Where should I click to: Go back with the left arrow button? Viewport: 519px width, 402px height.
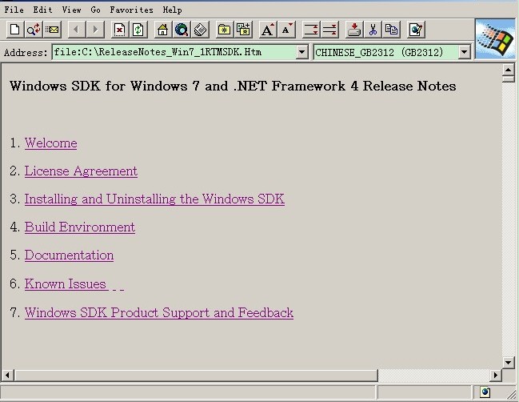[x=76, y=30]
